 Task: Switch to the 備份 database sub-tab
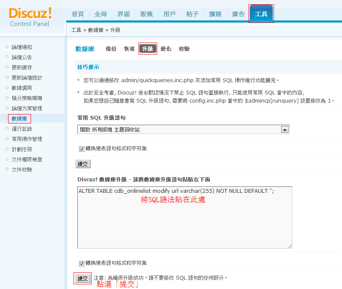(x=111, y=49)
